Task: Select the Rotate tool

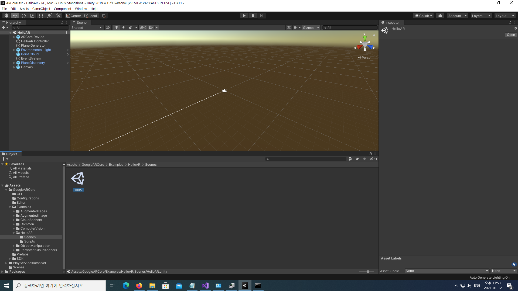Action: (x=24, y=16)
